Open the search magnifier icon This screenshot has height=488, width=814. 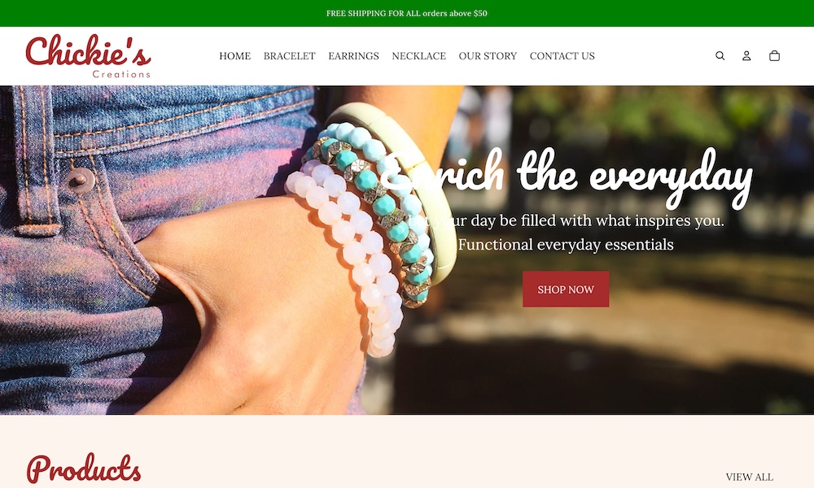pyautogui.click(x=720, y=55)
